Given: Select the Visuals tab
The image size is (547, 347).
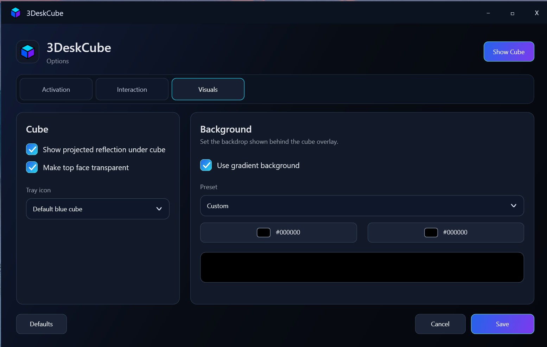Looking at the screenshot, I should (208, 89).
